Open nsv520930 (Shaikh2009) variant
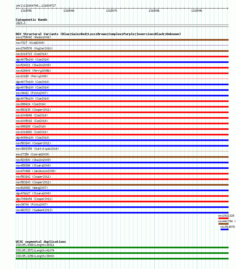This screenshot has height=269, width=236. [x=33, y=160]
